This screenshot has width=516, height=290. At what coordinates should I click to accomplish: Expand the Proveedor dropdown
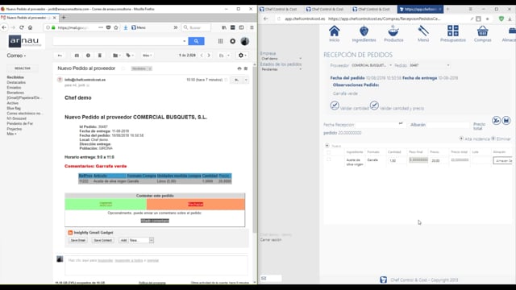[371, 65]
